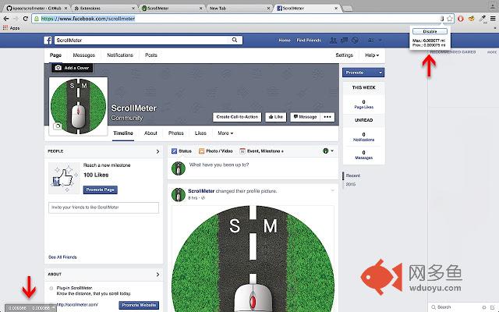Screen dimensions: 499x312
Task: Click the Facebook logo icon
Action: pyautogui.click(x=48, y=40)
